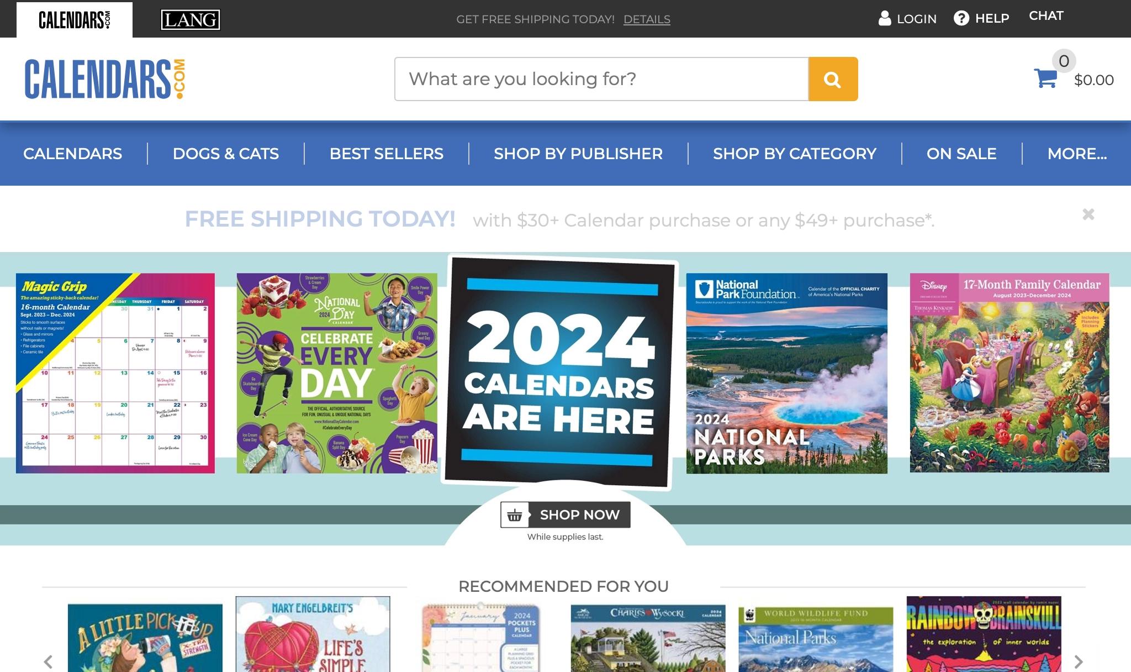Follow the free shipping Details link
This screenshot has width=1131, height=672.
(647, 19)
